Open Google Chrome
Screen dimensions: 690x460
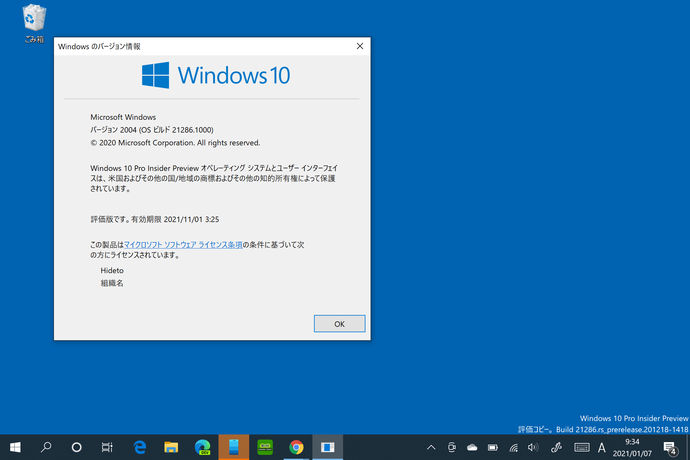[296, 447]
